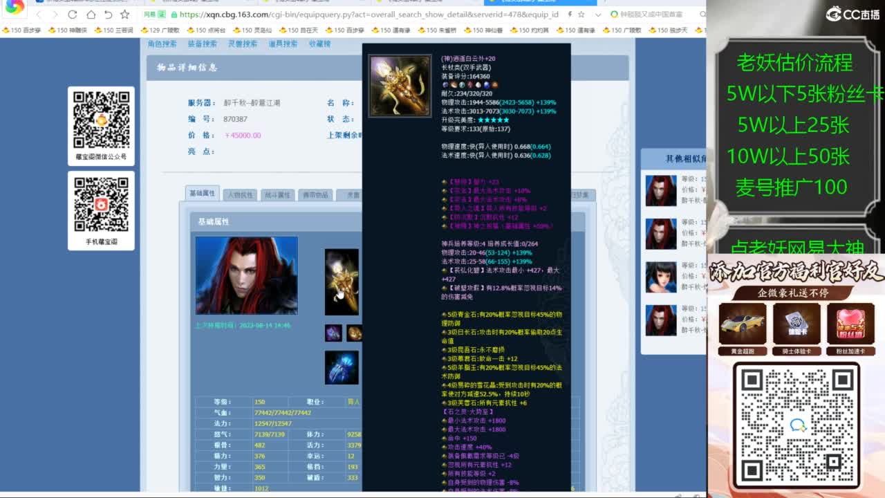Open the 灵兽搜索 navigation tab

[x=243, y=44]
